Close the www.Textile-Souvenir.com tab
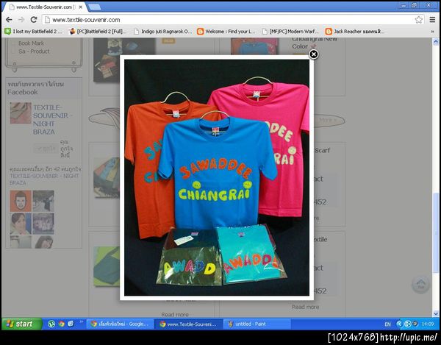This screenshot has height=345, width=441. (80, 7)
